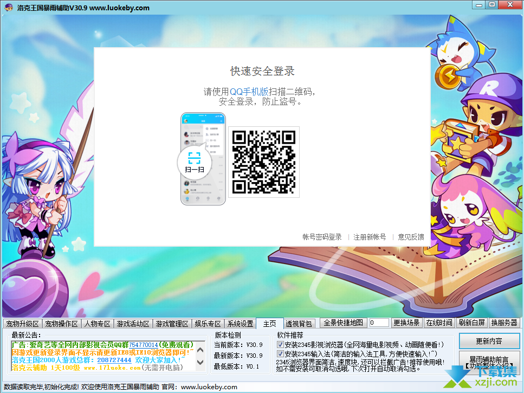Open QQ group 208727444 link
The height and width of the screenshot is (393, 524).
pos(114,360)
